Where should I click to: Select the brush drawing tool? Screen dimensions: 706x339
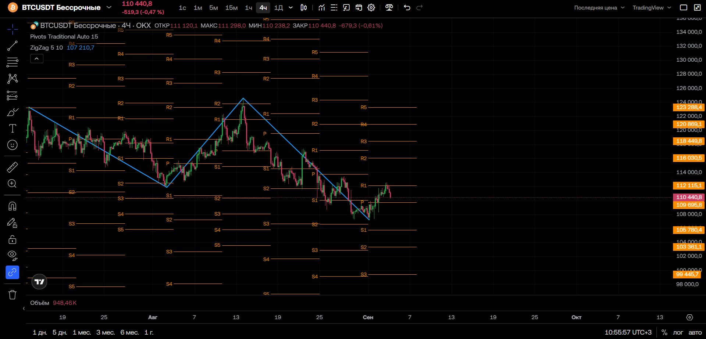13,112
